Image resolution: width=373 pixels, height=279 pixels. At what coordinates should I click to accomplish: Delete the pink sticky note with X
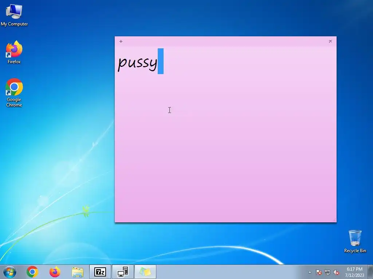[x=330, y=41]
